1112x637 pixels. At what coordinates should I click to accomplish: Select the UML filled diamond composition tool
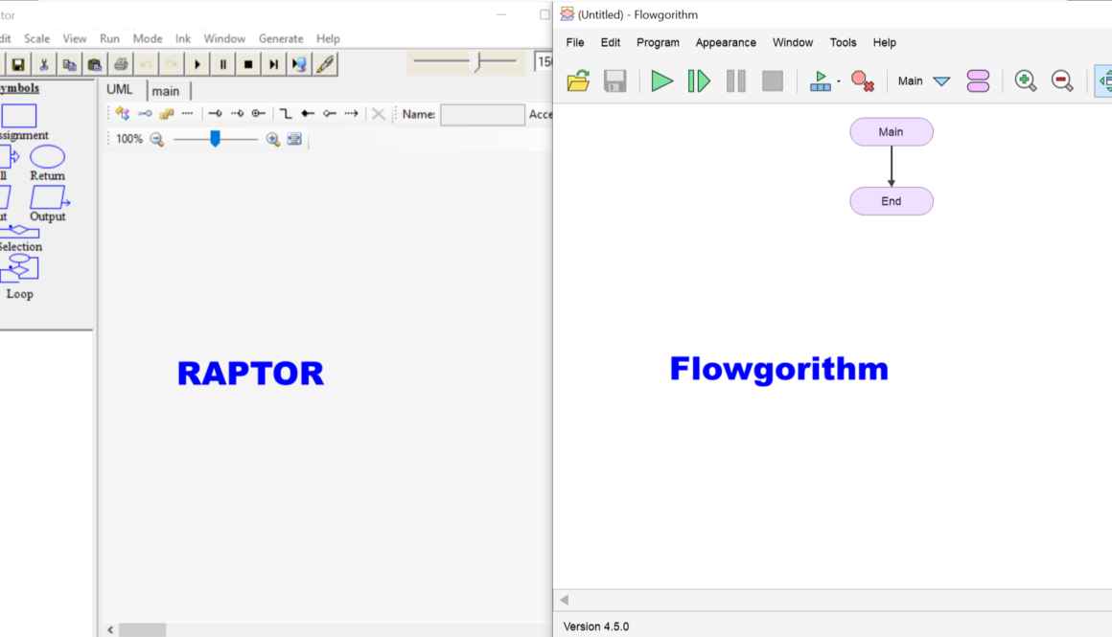point(307,113)
